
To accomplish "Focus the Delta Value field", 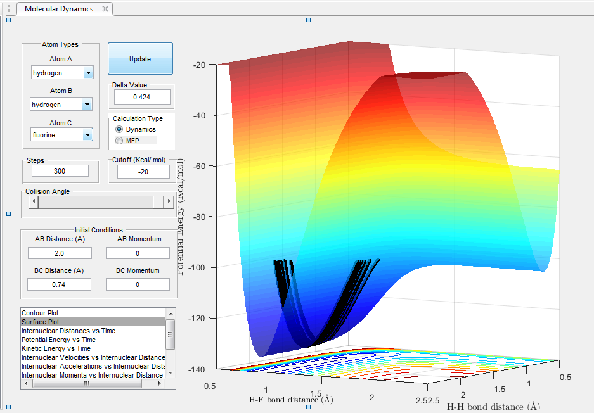I will pos(142,97).
